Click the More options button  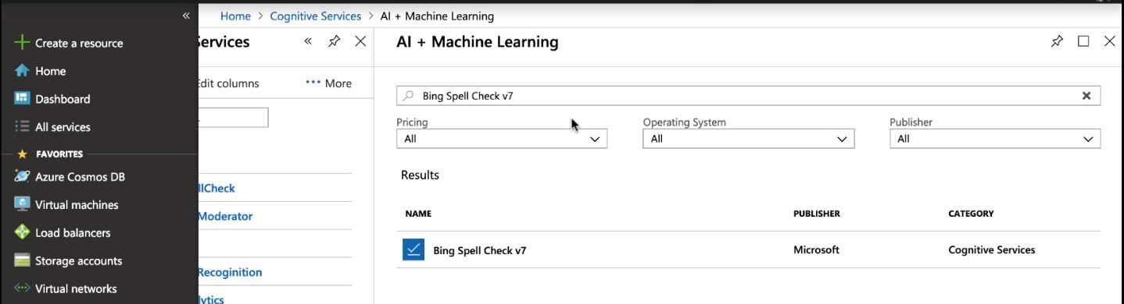pyautogui.click(x=328, y=83)
